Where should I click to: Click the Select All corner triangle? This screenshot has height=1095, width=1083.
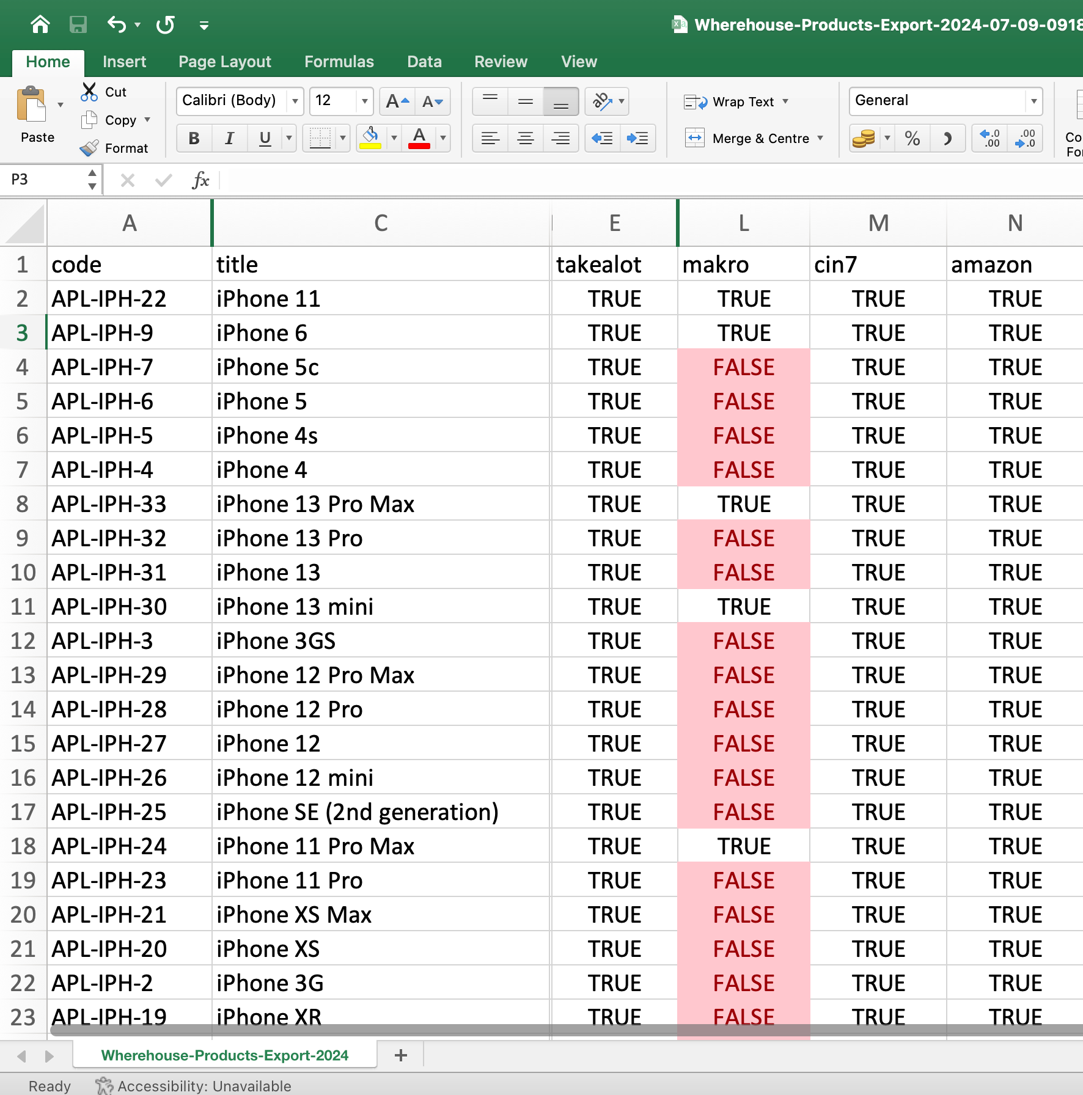24,224
